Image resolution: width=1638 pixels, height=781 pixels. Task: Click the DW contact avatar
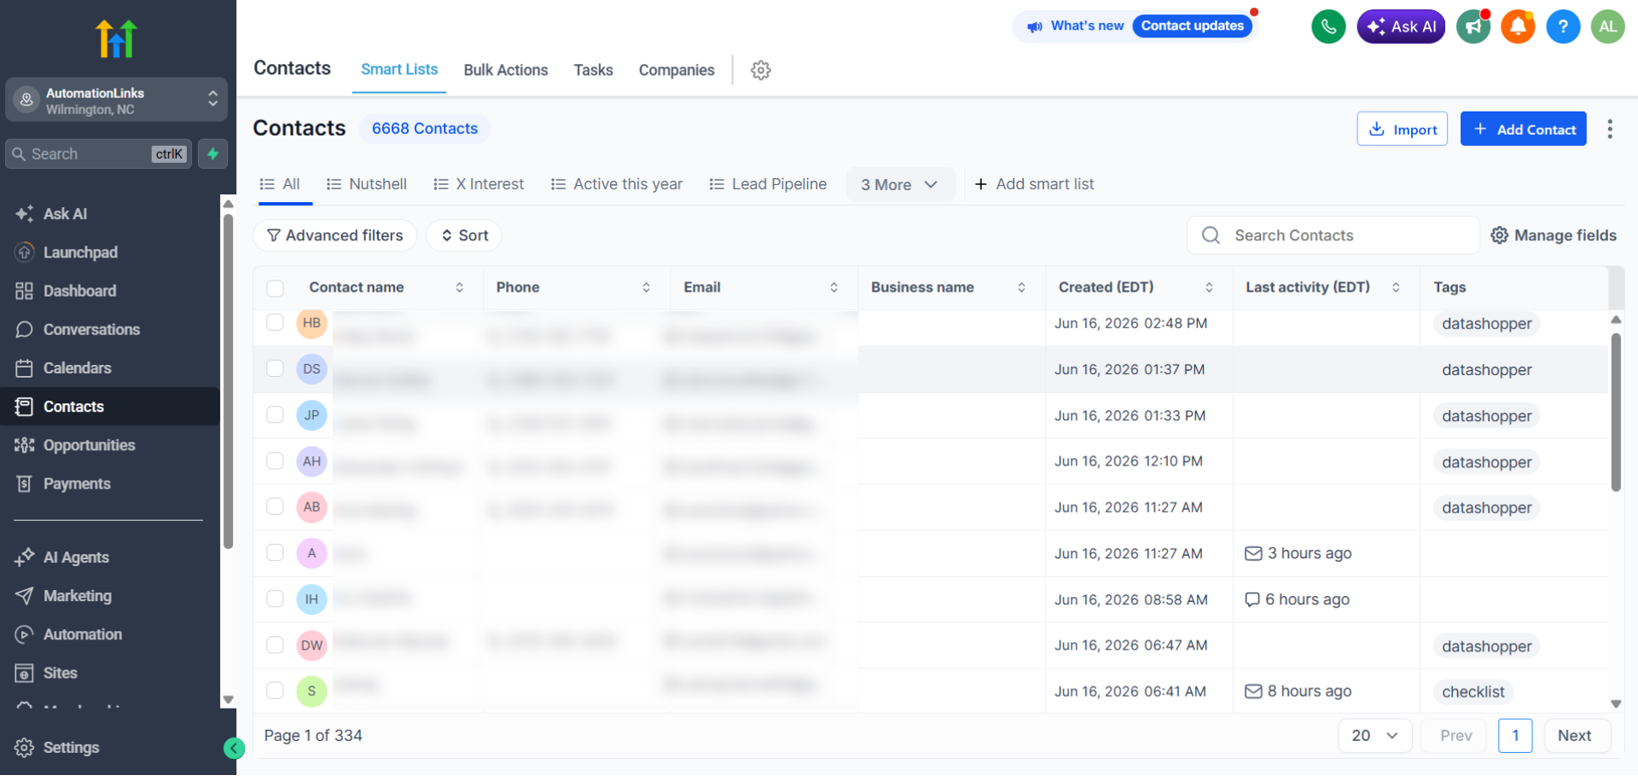coord(311,645)
